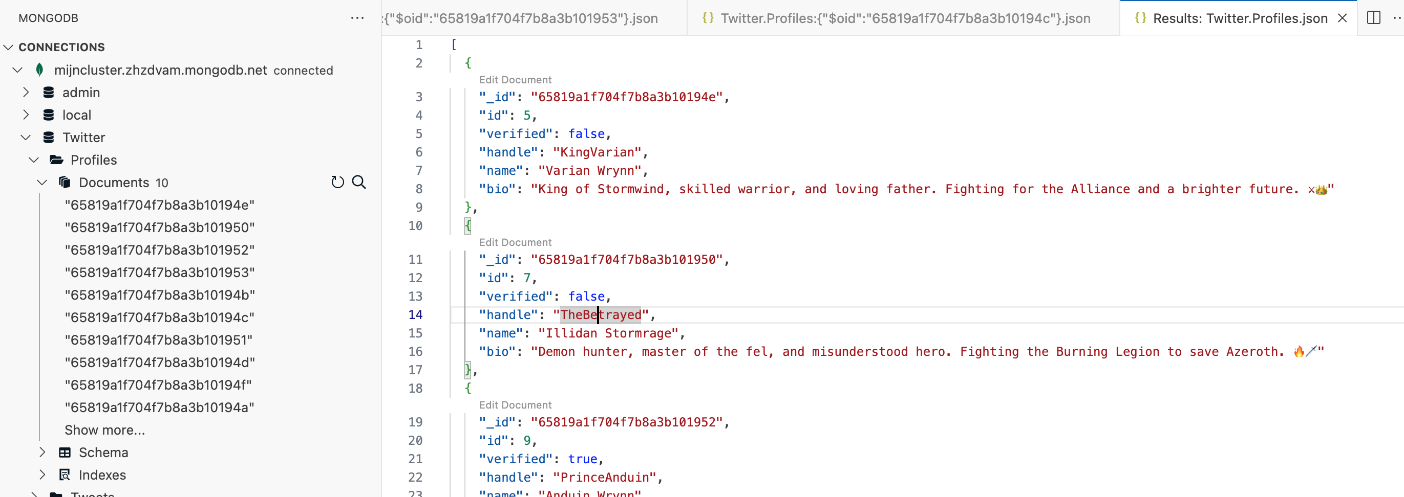Click the MONGODB panel title
This screenshot has width=1404, height=497.
49,18
